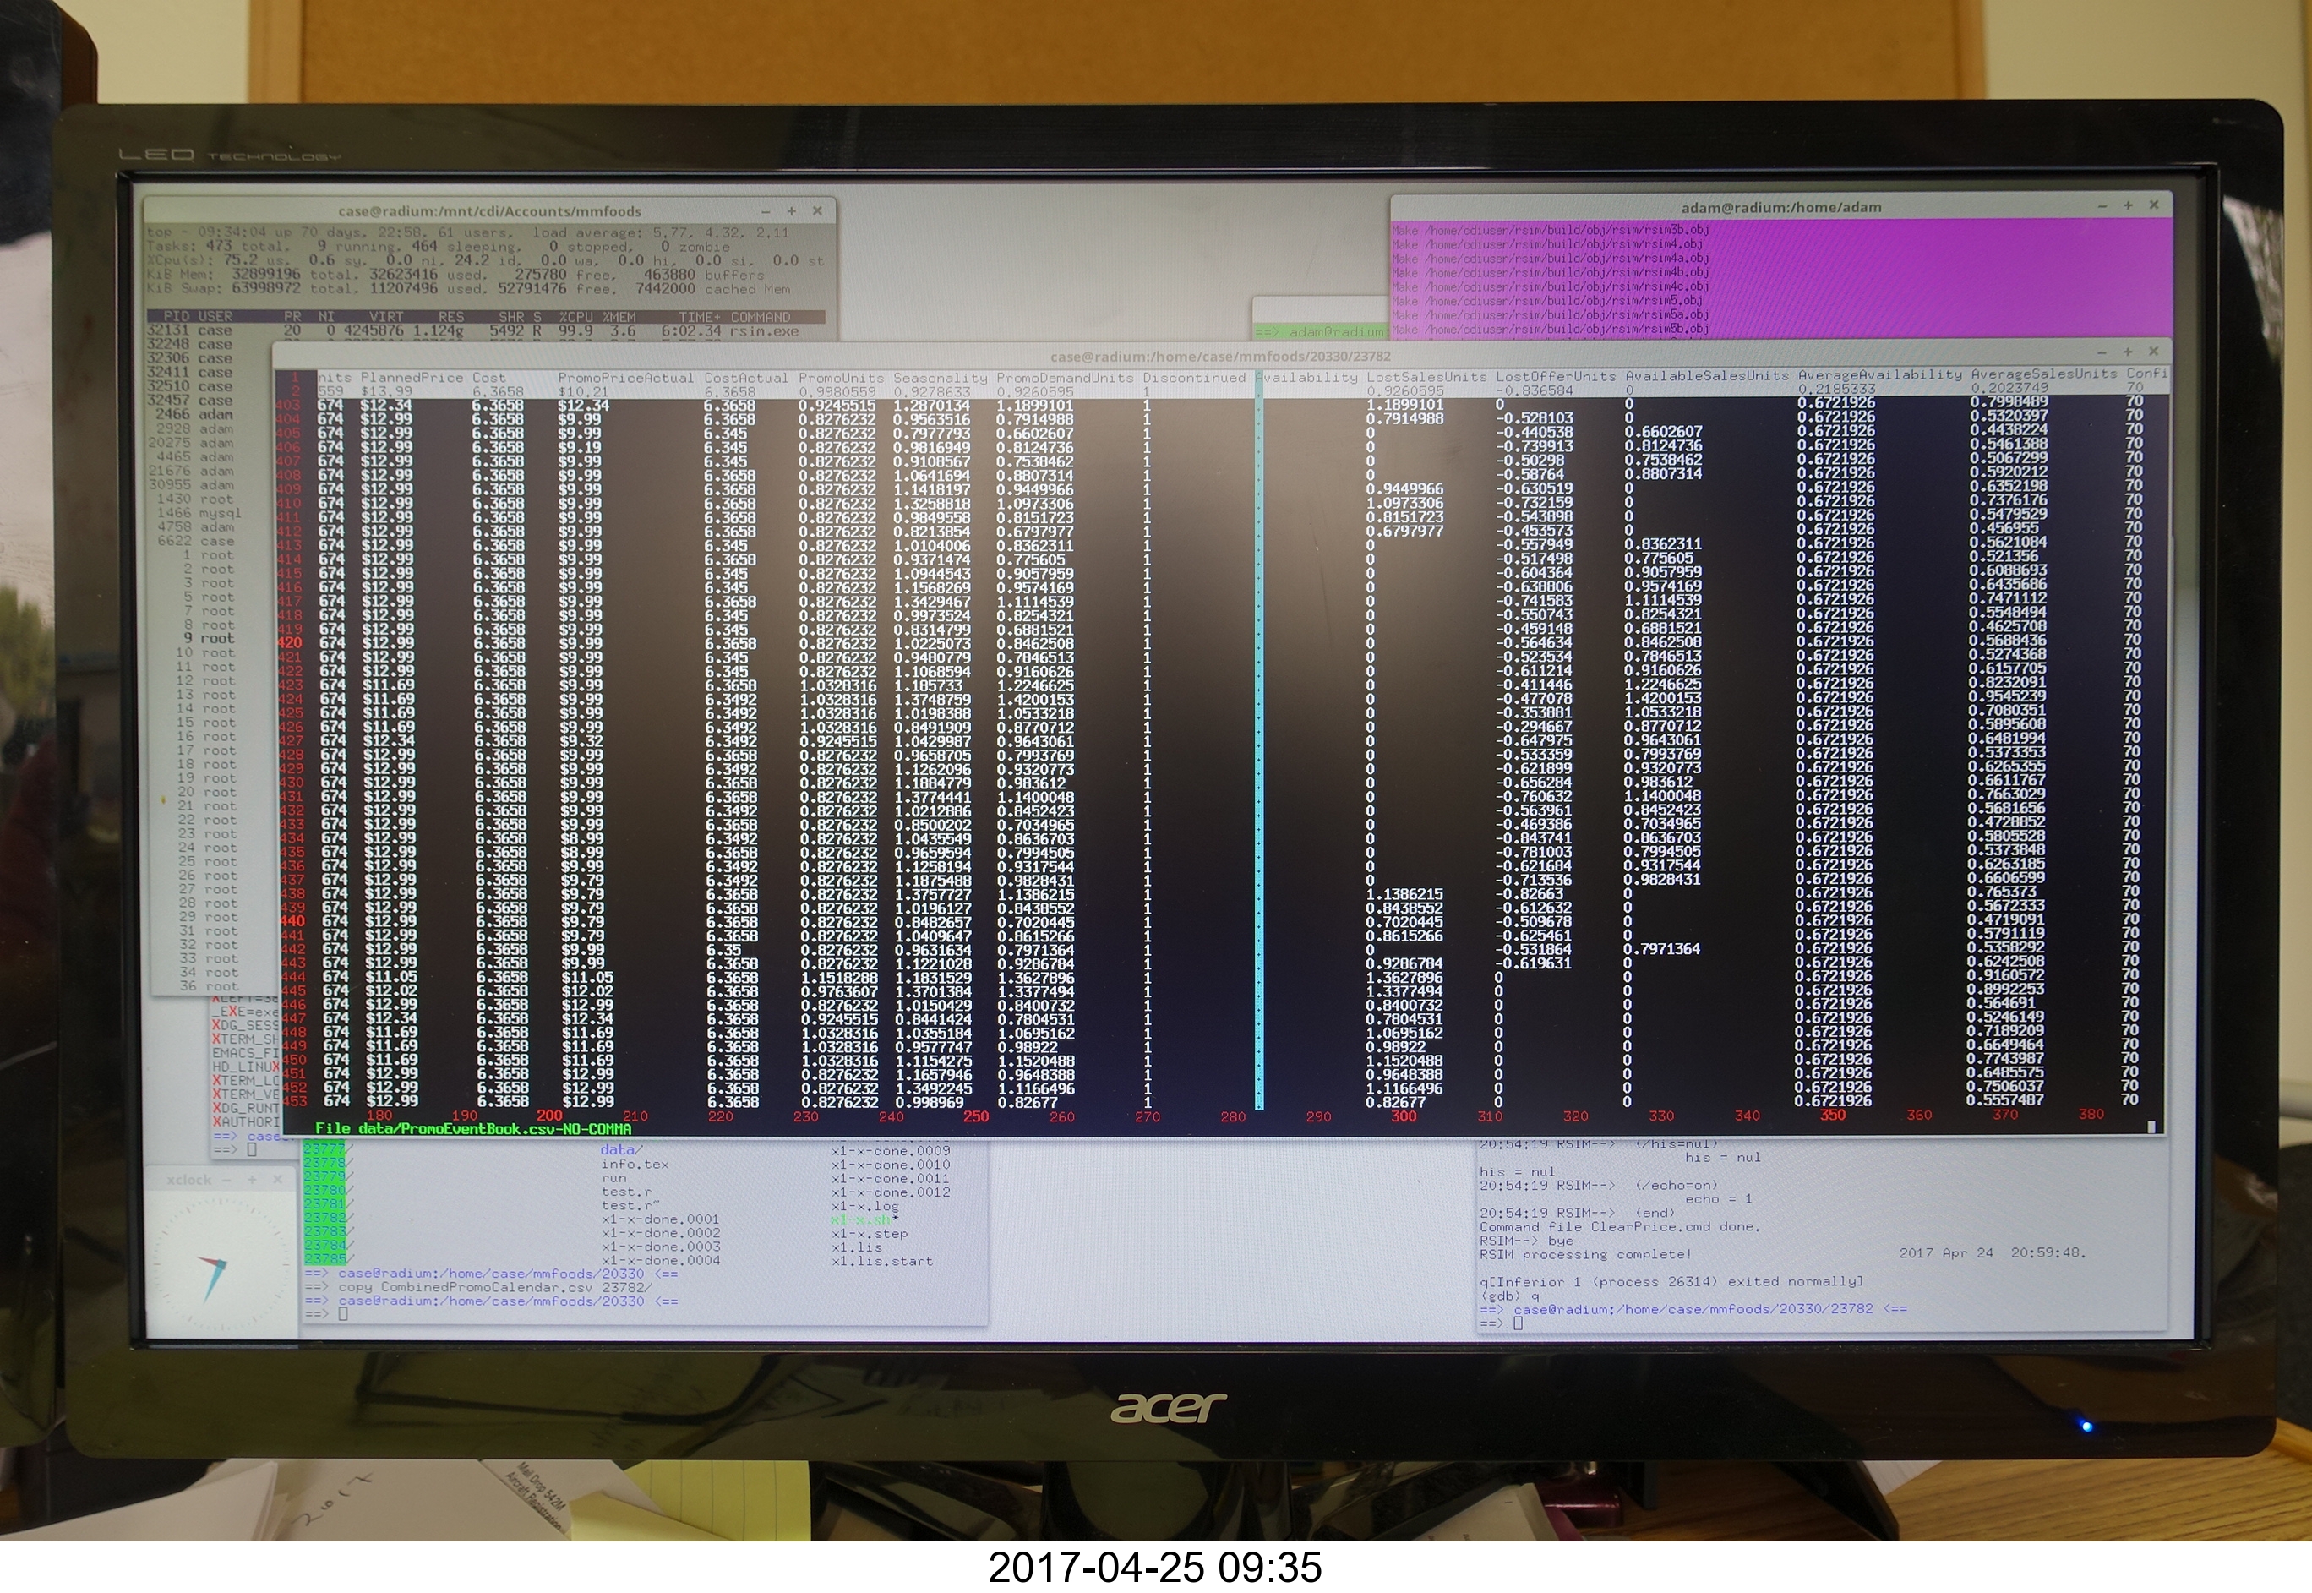Click the title bar of adam@radium:/home/adam

click(1781, 206)
